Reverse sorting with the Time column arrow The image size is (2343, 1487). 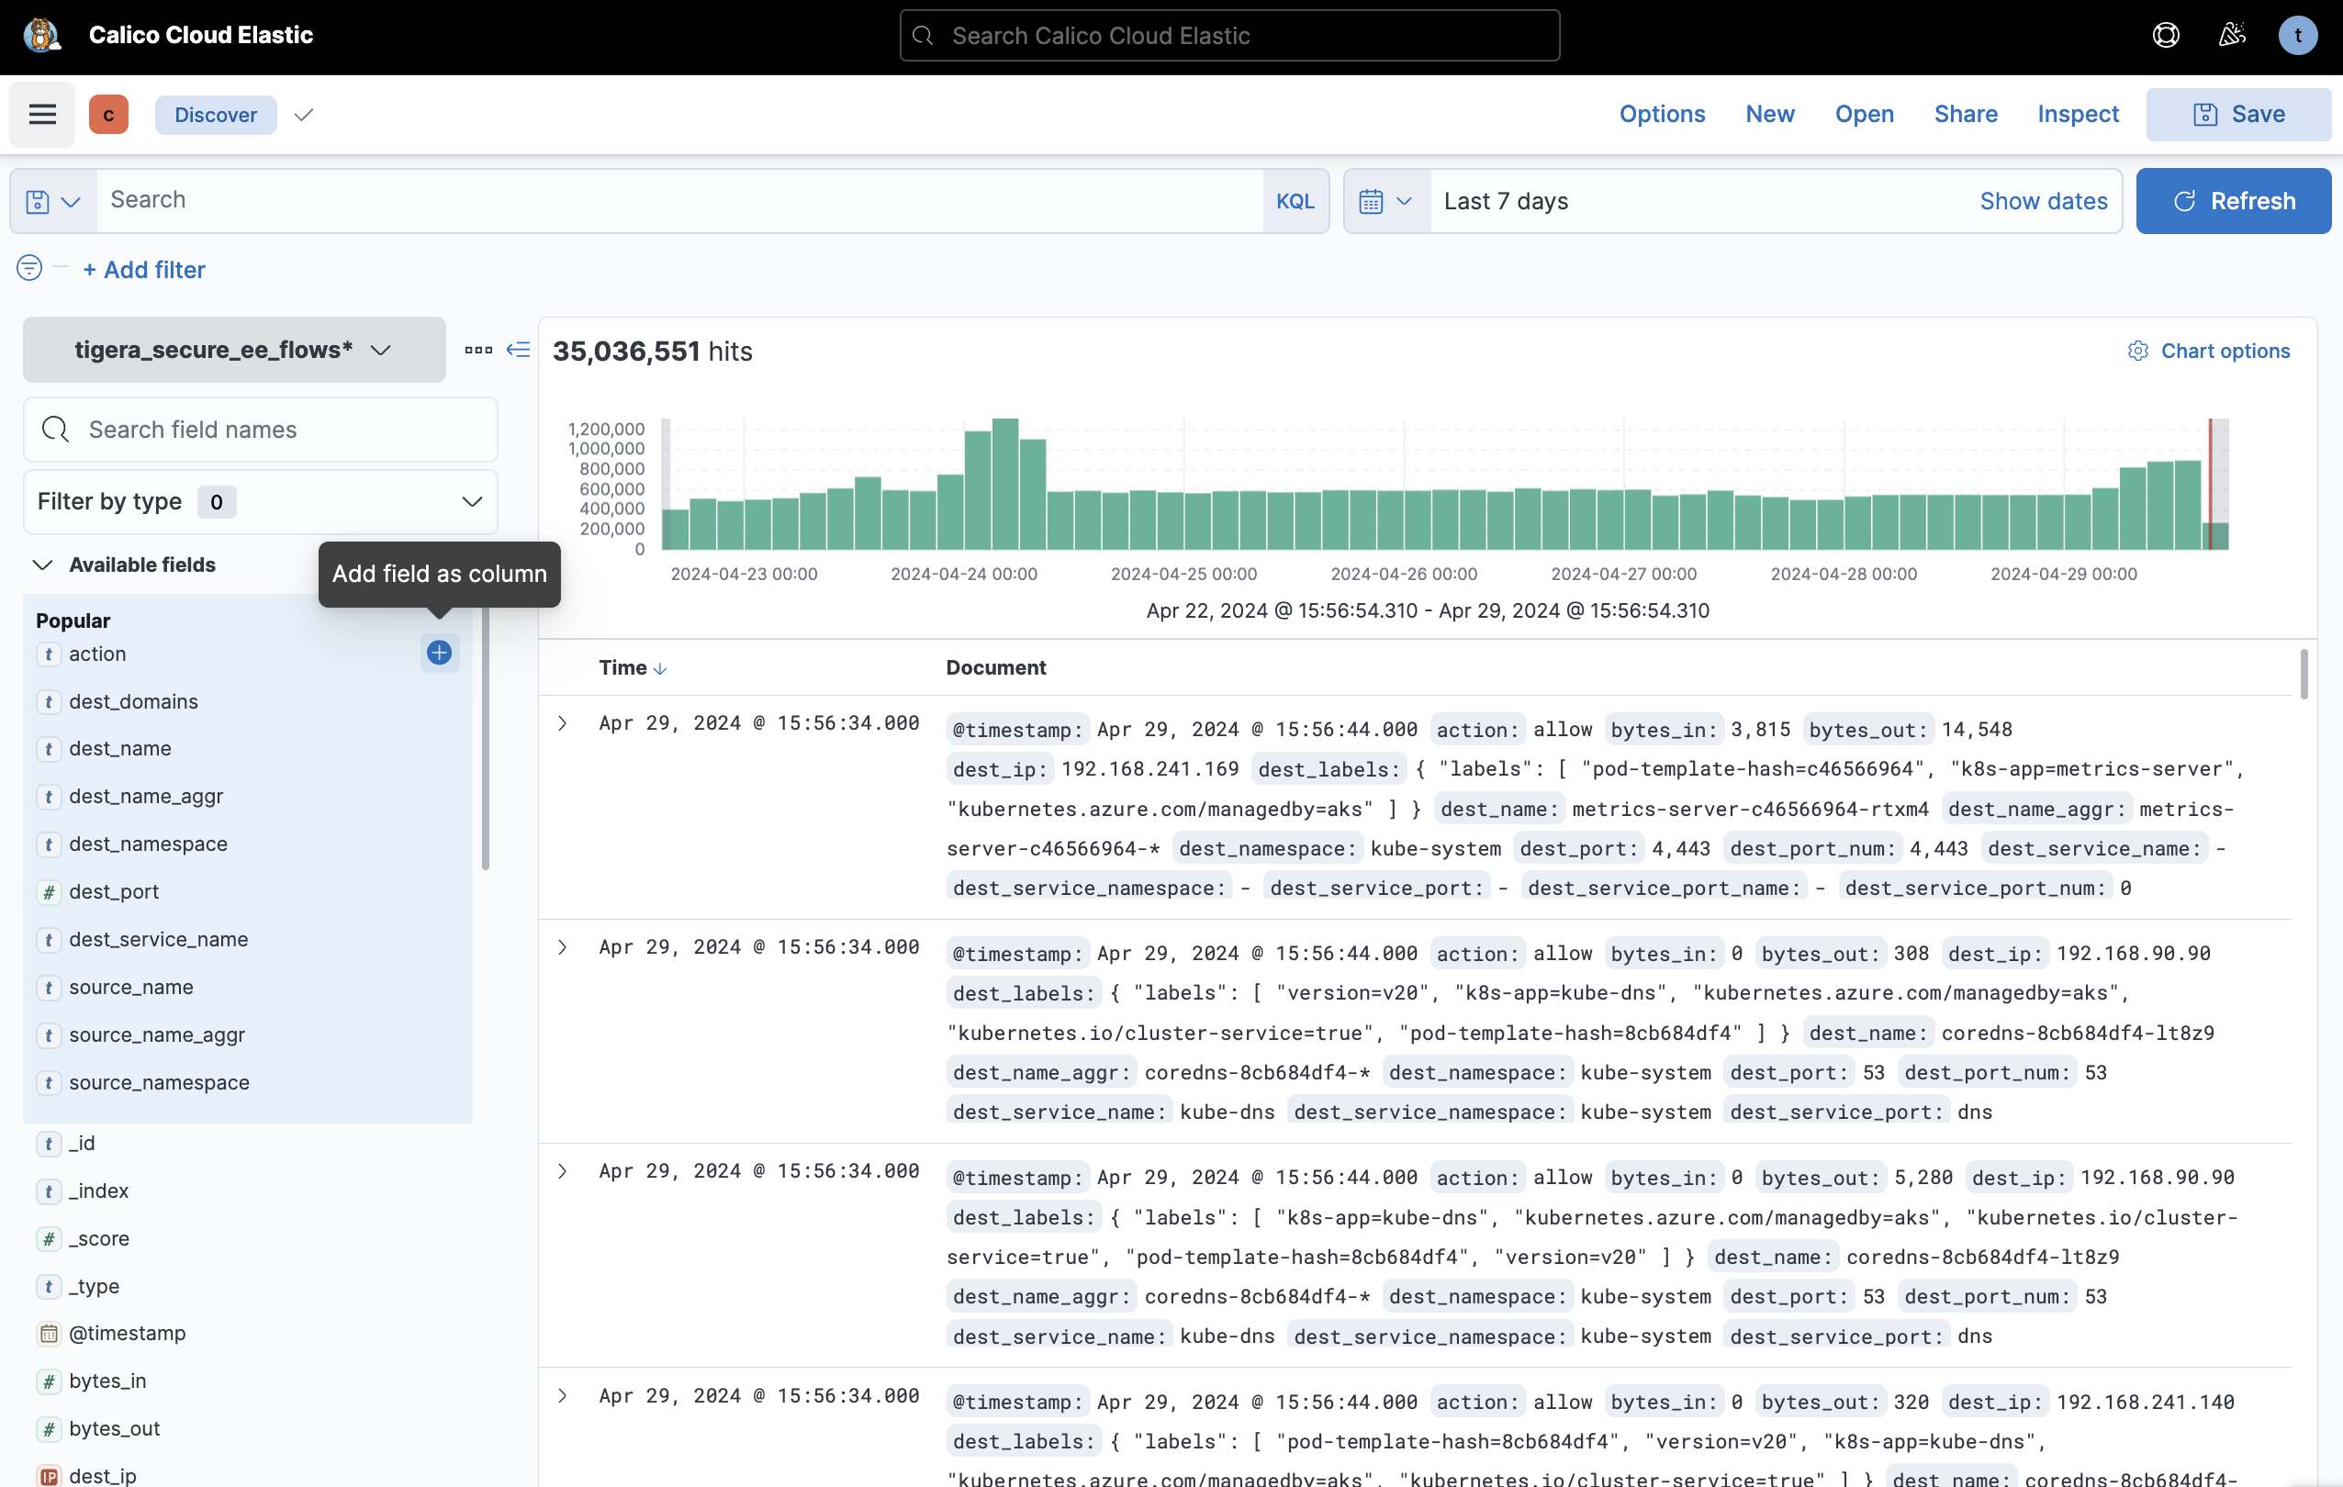(x=661, y=669)
